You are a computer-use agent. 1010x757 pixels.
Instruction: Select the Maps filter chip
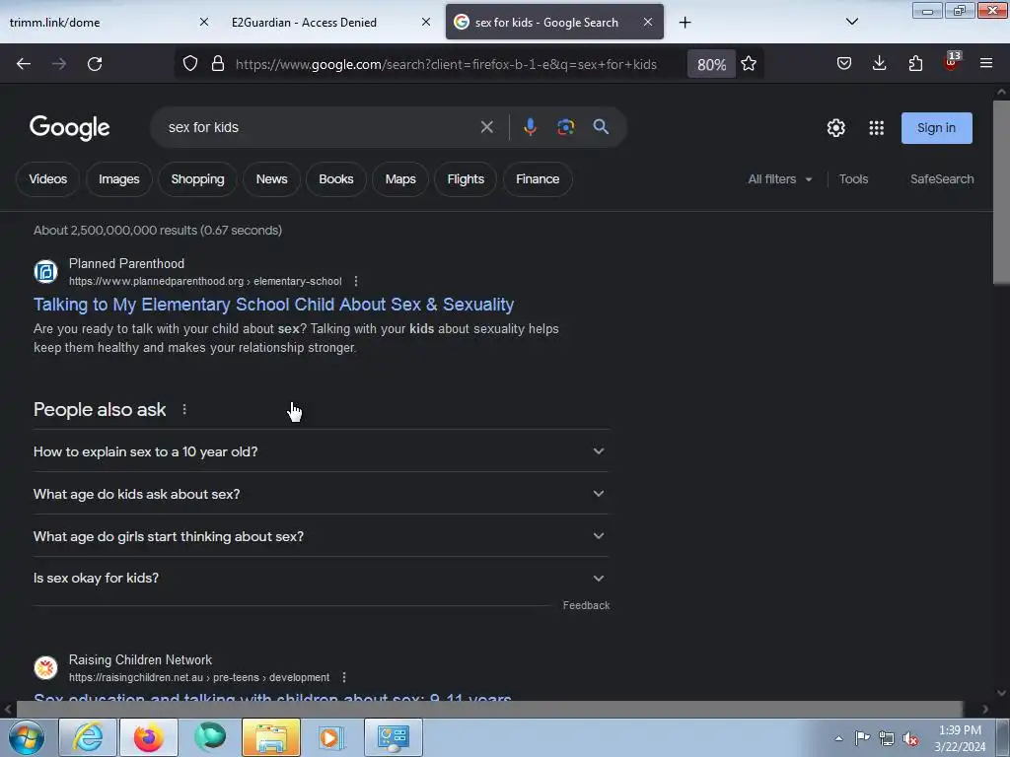[x=400, y=179]
